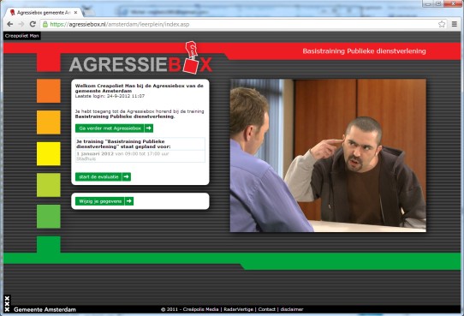Click the light green level square
Image resolution: width=464 pixels, height=316 pixels.
pos(49,185)
